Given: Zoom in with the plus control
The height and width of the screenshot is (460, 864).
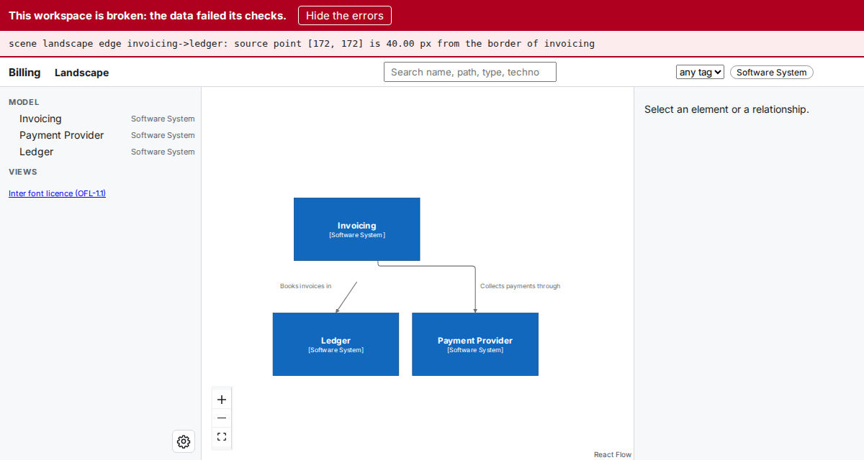Looking at the screenshot, I should (x=222, y=400).
